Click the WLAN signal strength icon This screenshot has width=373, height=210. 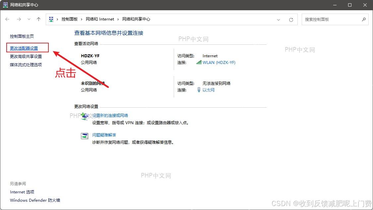click(199, 62)
